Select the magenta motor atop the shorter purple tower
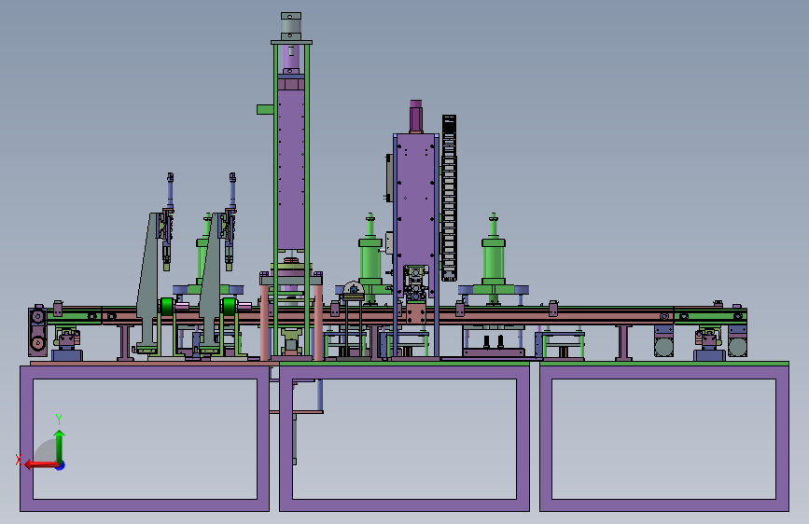Viewport: 809px width, 524px height. (x=416, y=117)
